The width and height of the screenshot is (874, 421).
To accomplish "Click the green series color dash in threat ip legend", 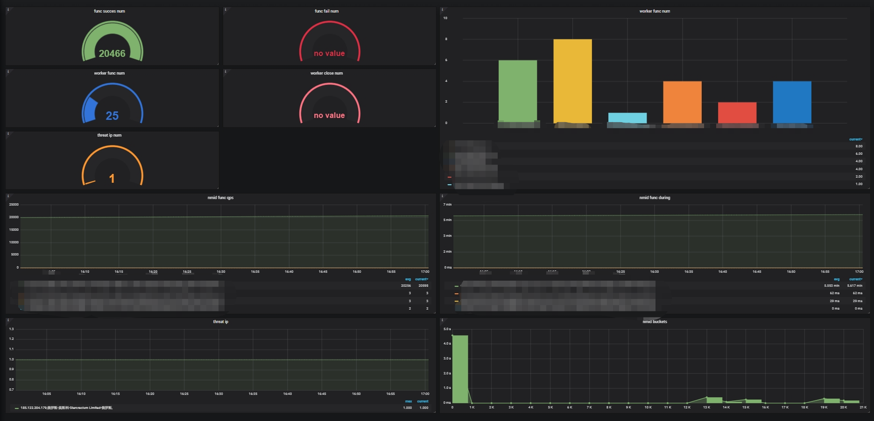I will point(17,408).
